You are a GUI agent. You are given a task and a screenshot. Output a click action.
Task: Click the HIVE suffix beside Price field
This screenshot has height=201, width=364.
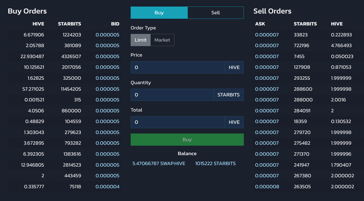point(234,68)
